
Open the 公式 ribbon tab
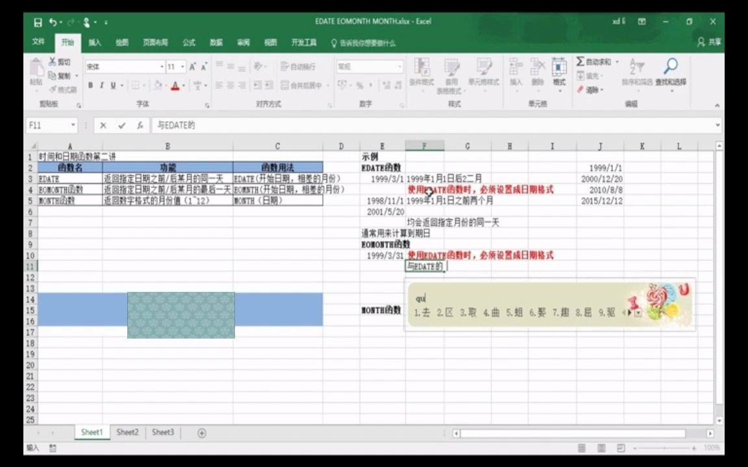tap(188, 43)
